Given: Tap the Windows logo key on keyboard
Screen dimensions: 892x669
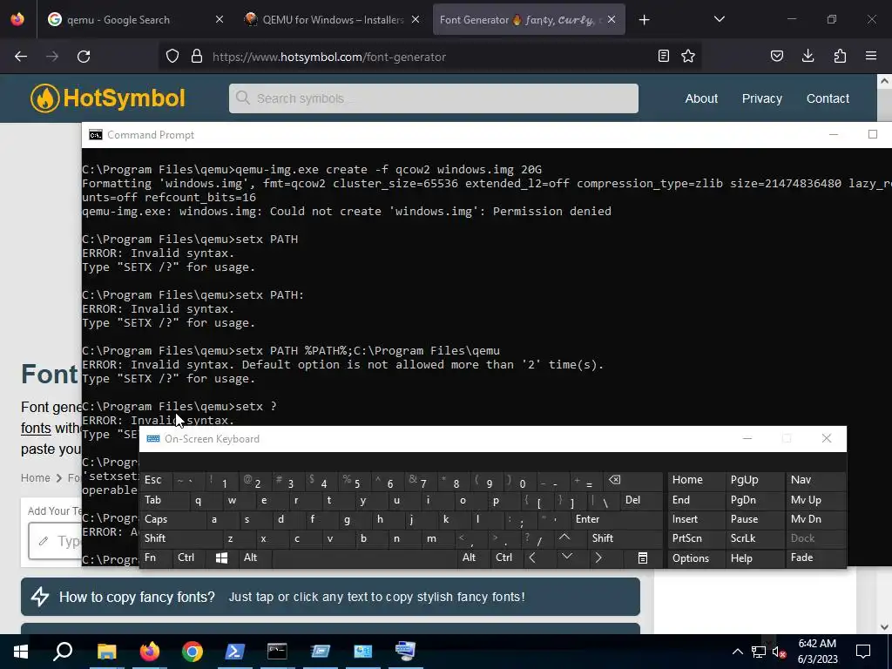Looking at the screenshot, I should tap(222, 558).
